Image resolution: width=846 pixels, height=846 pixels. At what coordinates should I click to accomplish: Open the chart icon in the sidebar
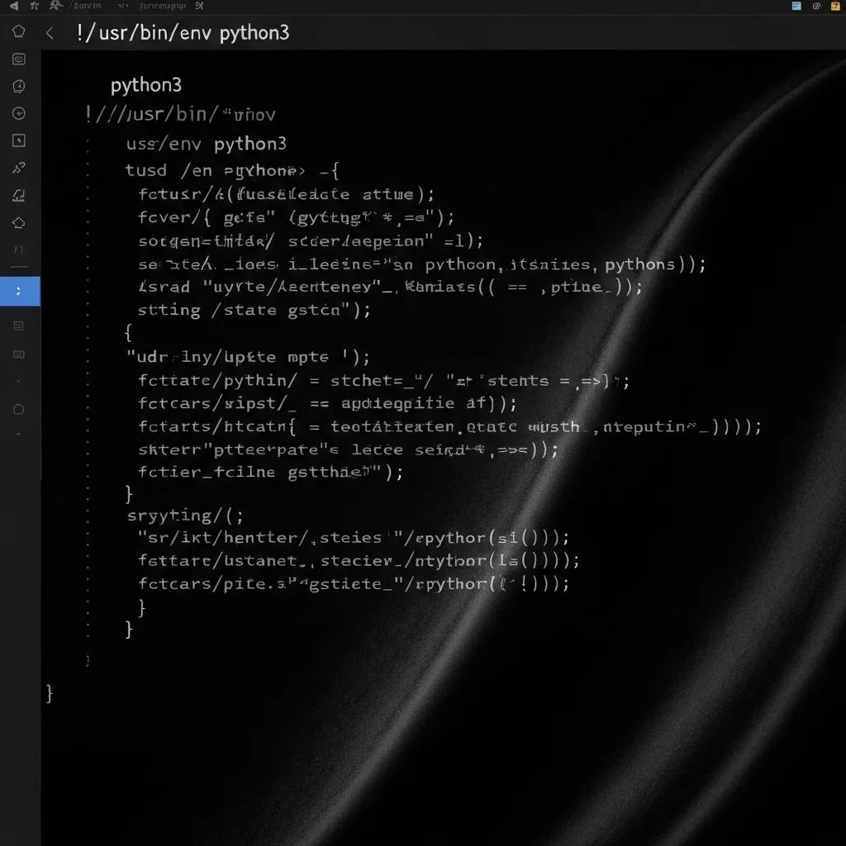coord(18,195)
